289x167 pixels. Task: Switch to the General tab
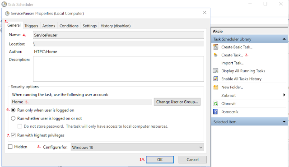(x=14, y=25)
